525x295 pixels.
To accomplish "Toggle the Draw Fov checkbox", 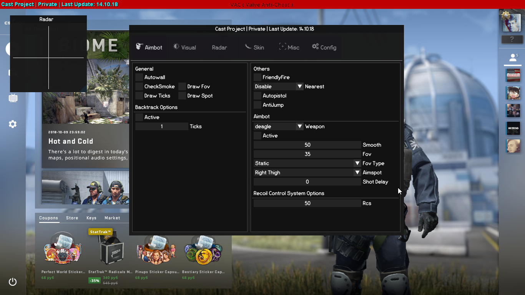I will [182, 86].
